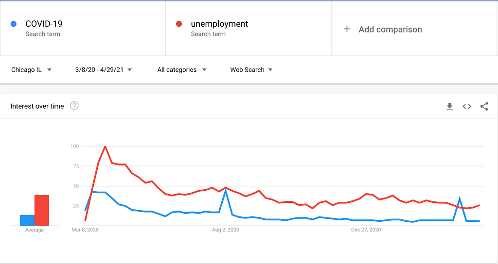
Task: Click the plus icon to add comparison
Action: tap(347, 29)
